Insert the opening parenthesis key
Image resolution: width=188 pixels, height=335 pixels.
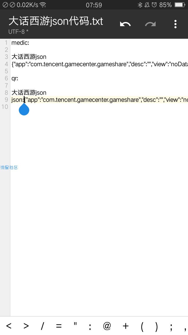click(x=142, y=326)
